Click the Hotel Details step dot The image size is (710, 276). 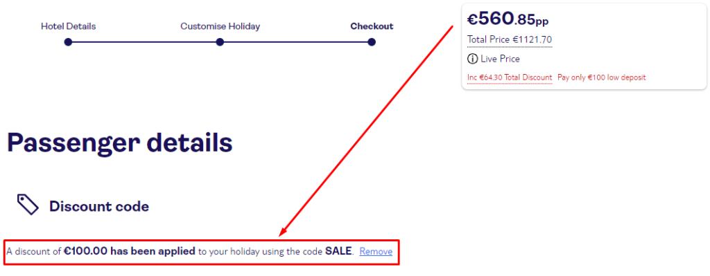click(68, 42)
